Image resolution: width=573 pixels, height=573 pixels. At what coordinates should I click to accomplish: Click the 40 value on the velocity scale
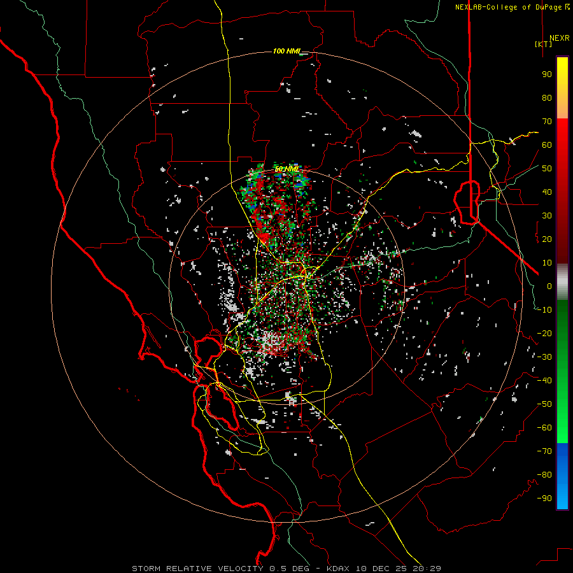pos(547,192)
